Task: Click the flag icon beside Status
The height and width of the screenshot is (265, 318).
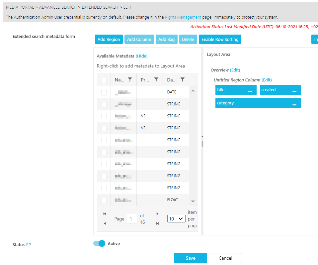Action: click(29, 245)
